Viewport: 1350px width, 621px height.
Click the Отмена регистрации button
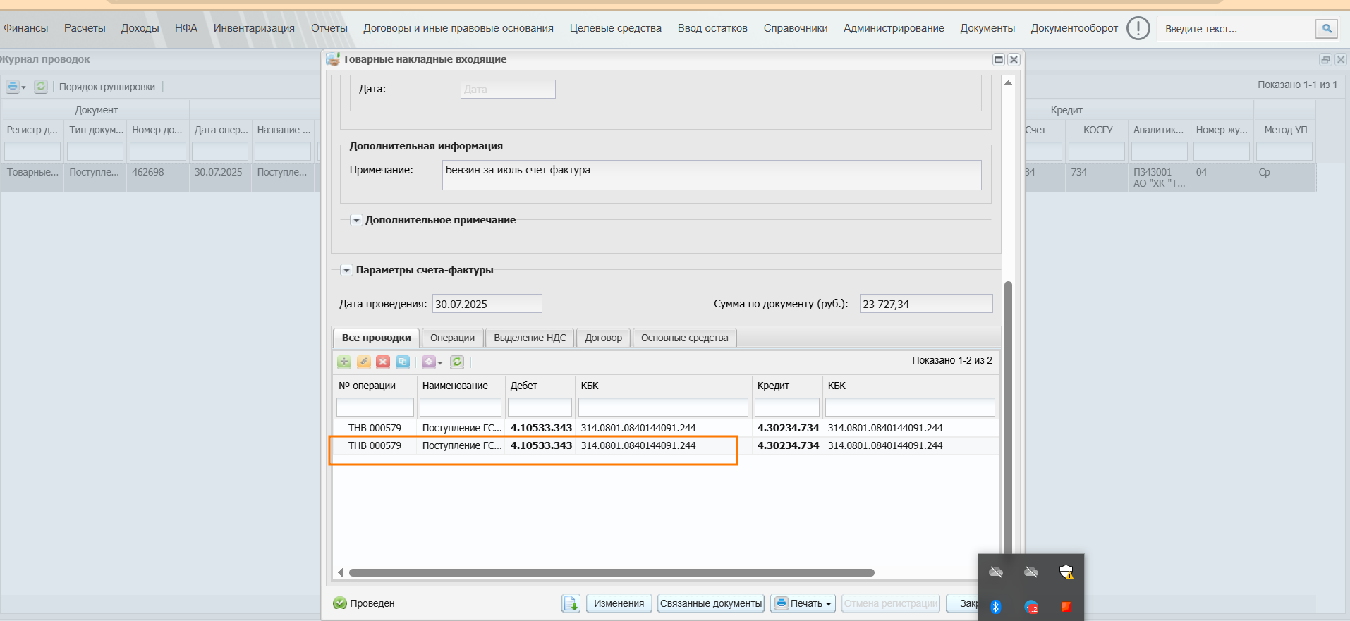pyautogui.click(x=891, y=603)
